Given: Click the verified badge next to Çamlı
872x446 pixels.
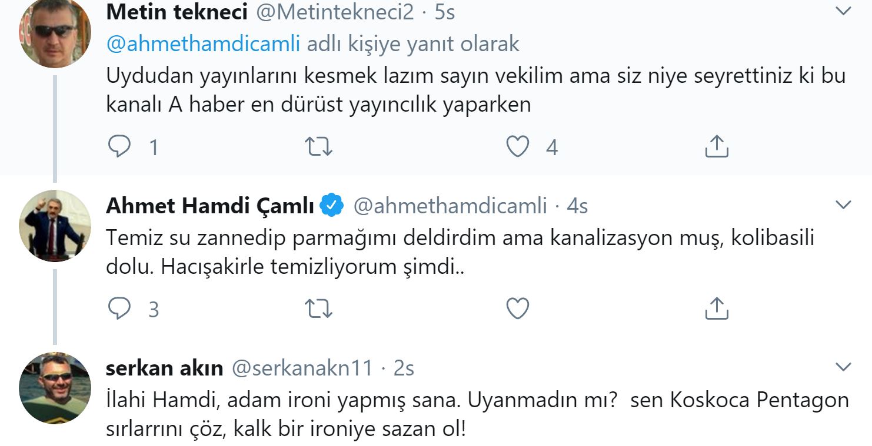Looking at the screenshot, I should 332,206.
